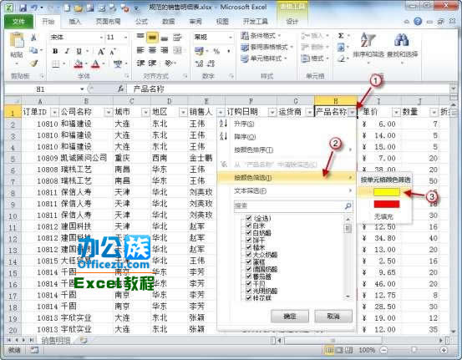
Task: Click the Italic formatting icon
Action: click(67, 51)
